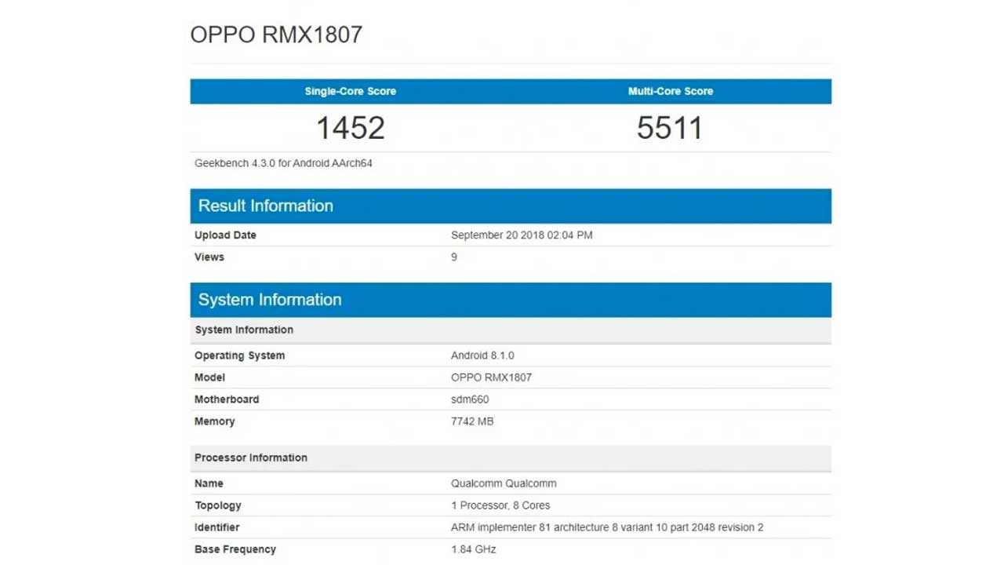Select the Memory row label

coord(215,421)
